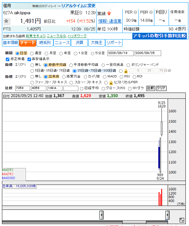Click the リアルタイムに変更 link

[x=78, y=6]
